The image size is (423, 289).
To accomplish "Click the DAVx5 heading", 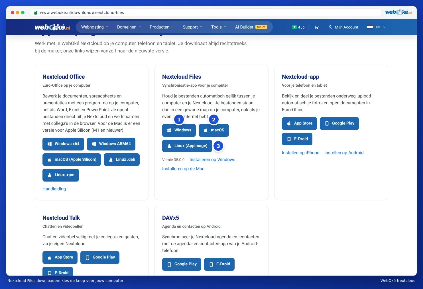I will coord(170,218).
